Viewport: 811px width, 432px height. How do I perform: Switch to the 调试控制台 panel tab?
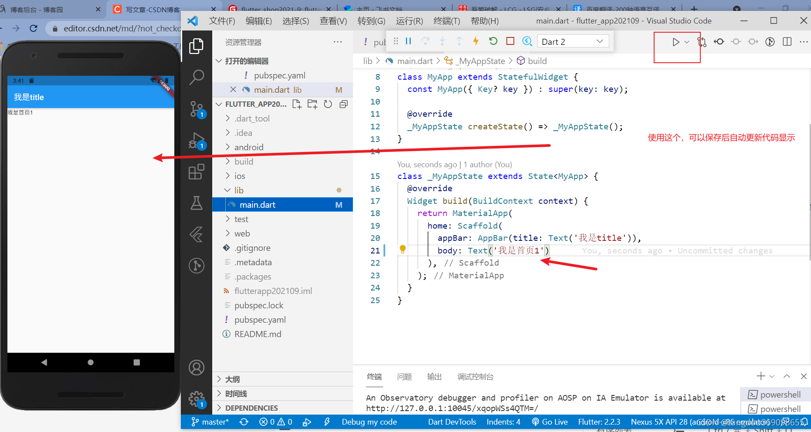[x=475, y=377]
